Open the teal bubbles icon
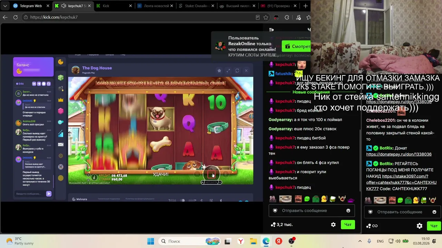 tap(61, 122)
